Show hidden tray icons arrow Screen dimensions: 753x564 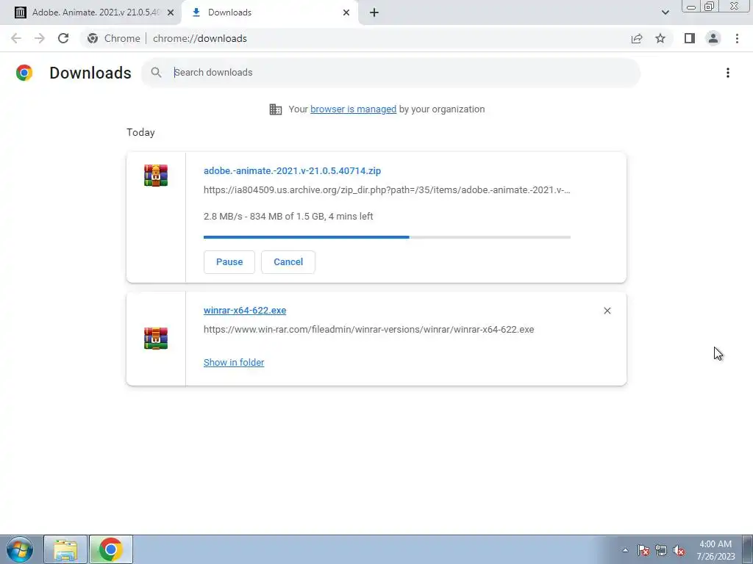(x=625, y=550)
